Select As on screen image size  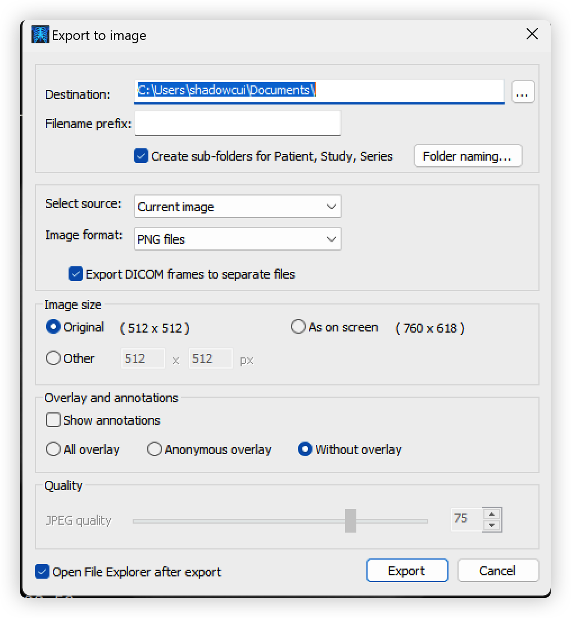(298, 327)
